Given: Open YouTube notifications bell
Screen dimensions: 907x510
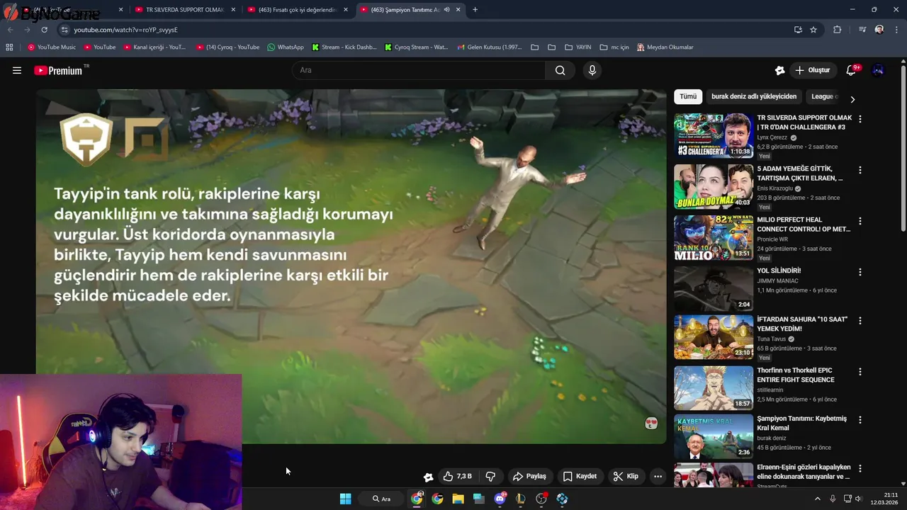Looking at the screenshot, I should (851, 70).
